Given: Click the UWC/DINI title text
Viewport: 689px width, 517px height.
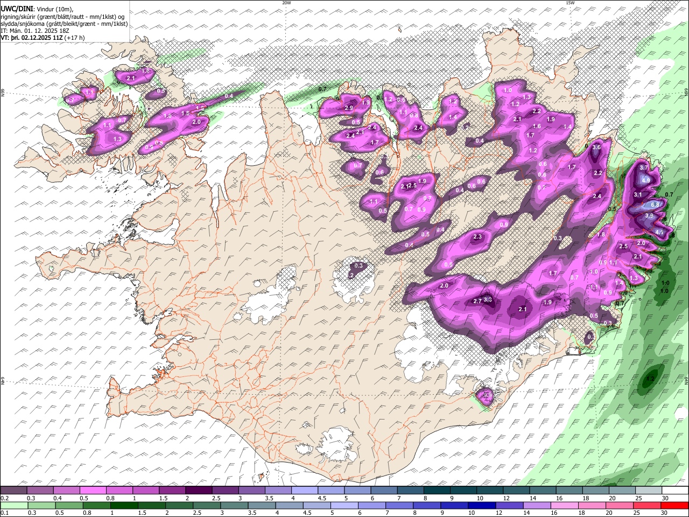Looking at the screenshot, I should [17, 9].
